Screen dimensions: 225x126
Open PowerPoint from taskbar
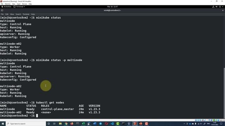(x=141, y=124)
